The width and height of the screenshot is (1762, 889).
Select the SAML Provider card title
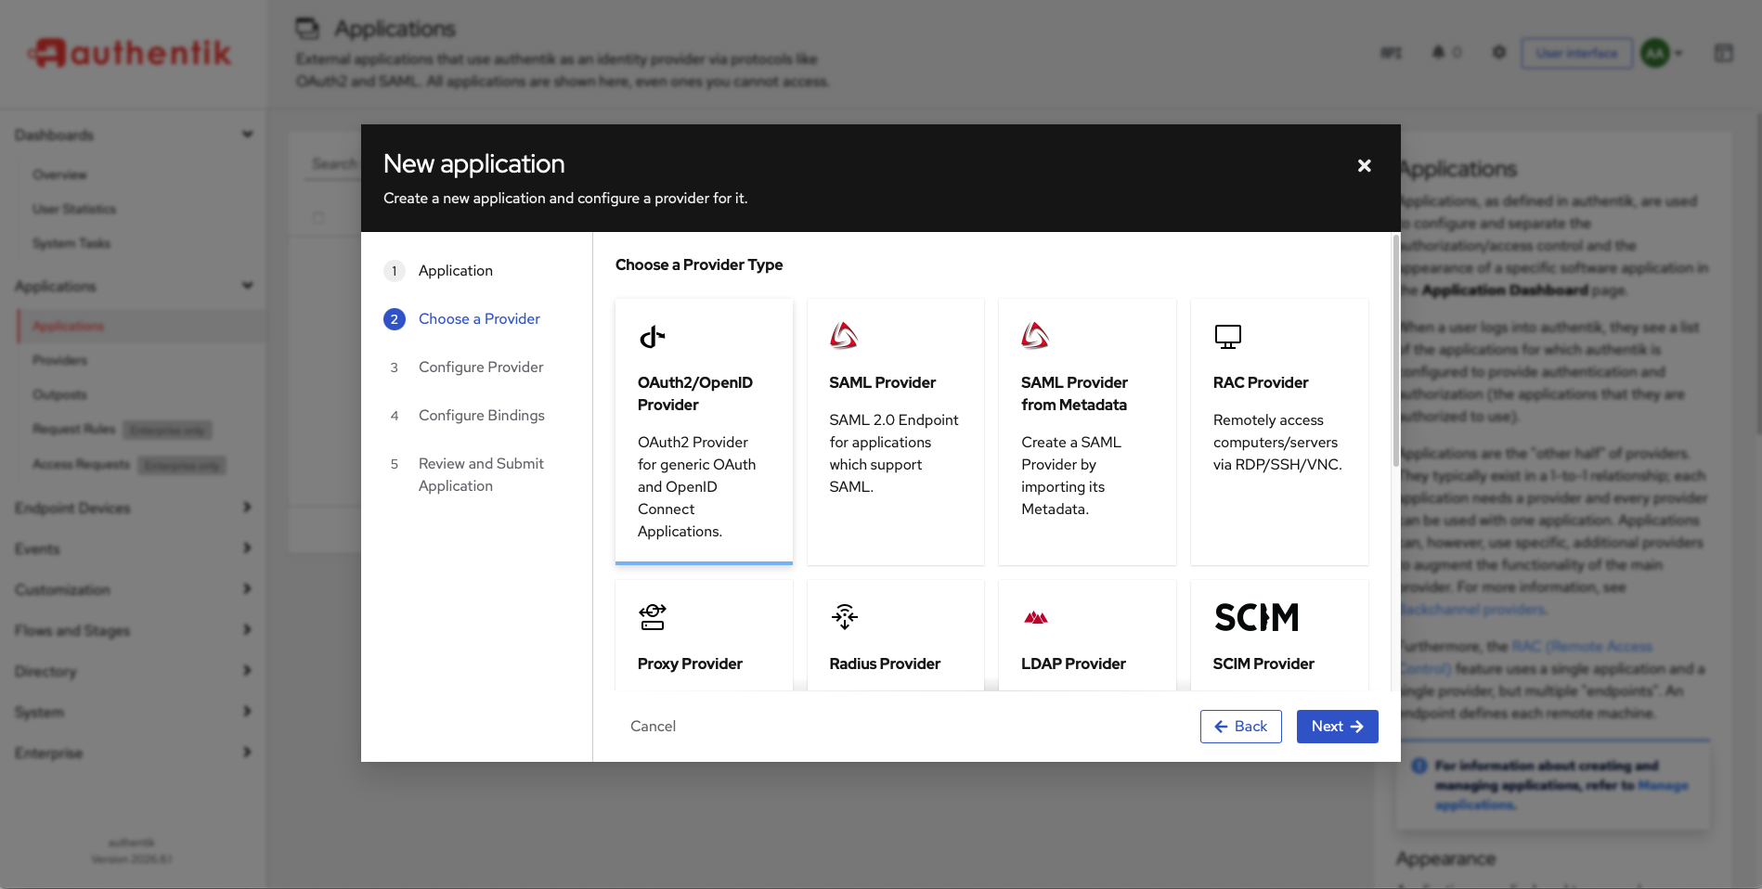click(x=882, y=382)
